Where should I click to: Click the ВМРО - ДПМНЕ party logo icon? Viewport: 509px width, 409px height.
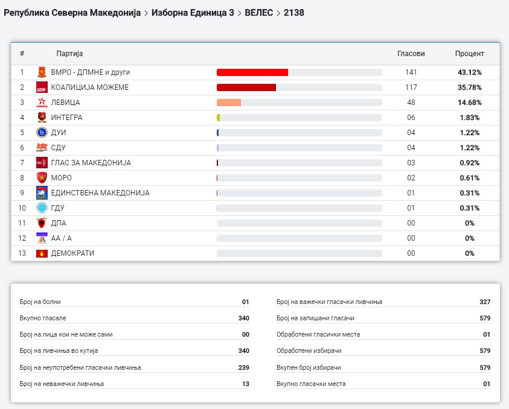[x=42, y=72]
